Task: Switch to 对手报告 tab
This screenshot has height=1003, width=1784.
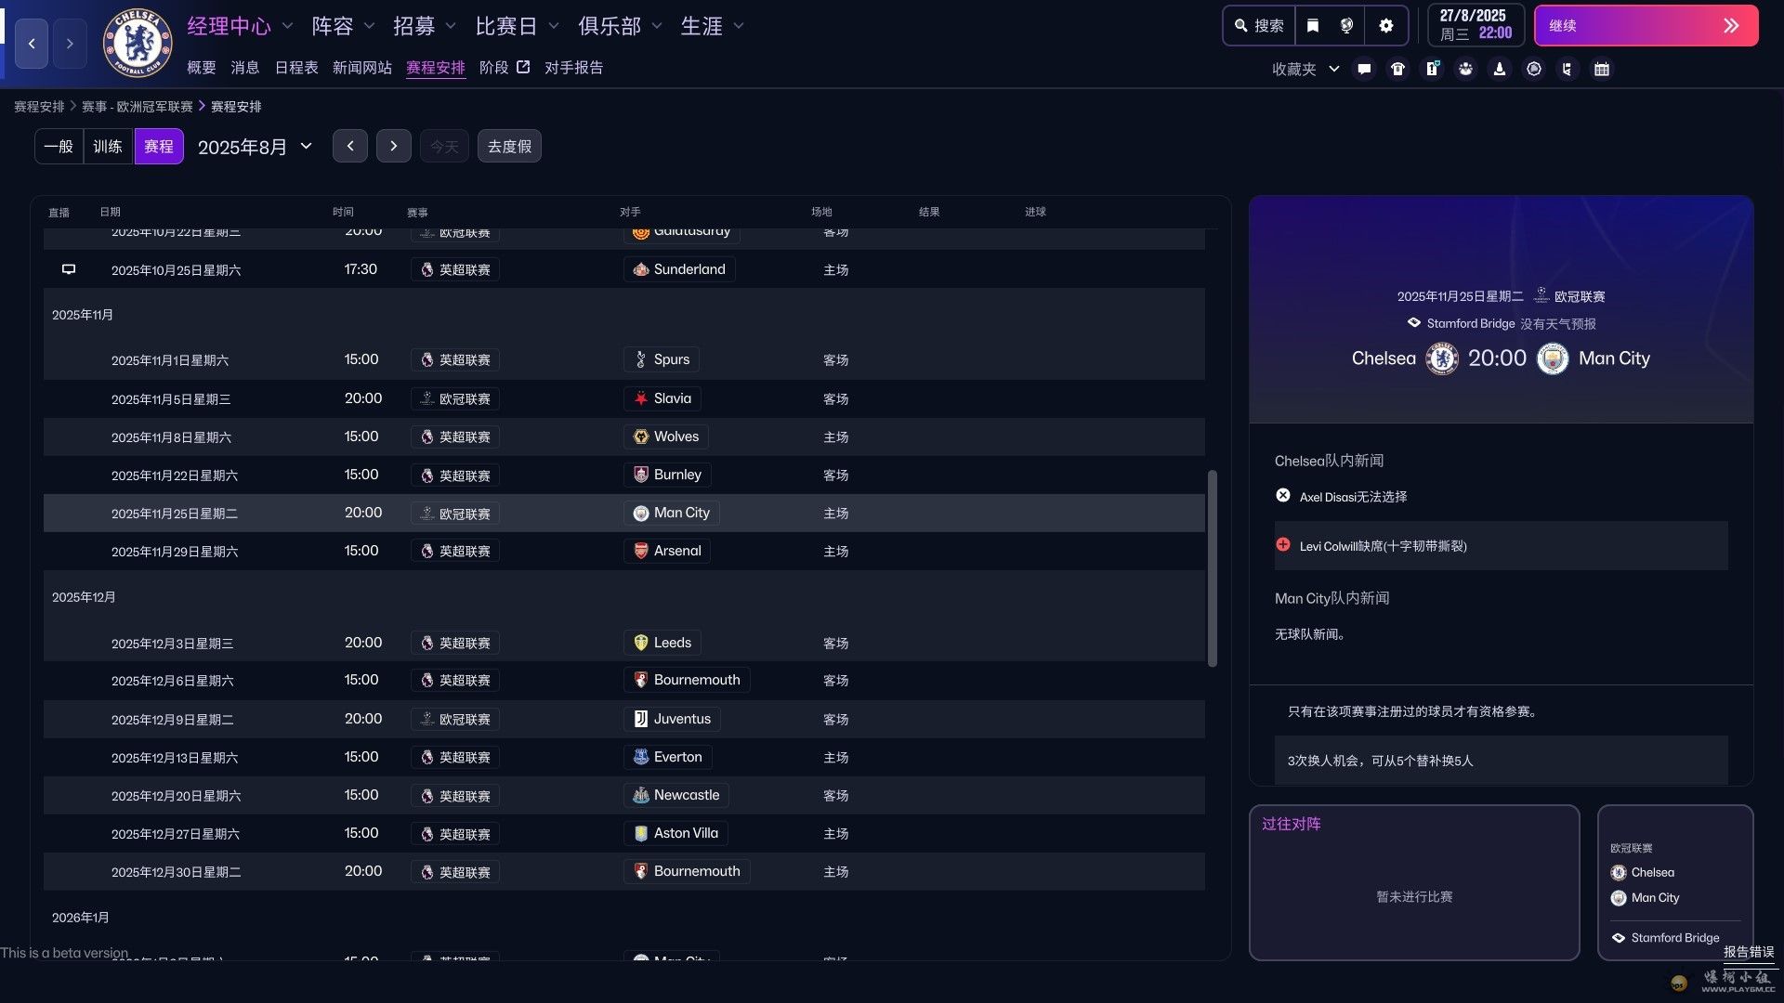Action: [573, 68]
